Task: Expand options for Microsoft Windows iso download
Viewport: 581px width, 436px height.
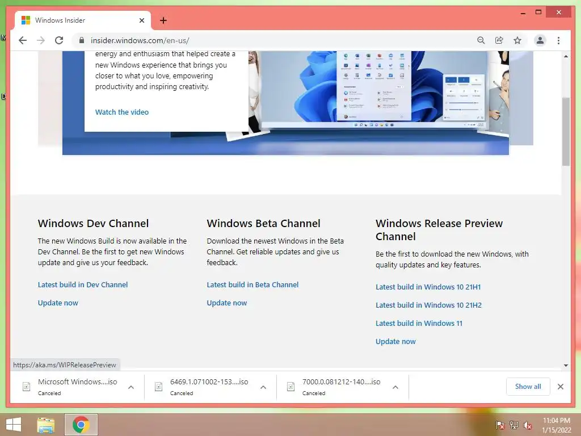Action: point(131,387)
